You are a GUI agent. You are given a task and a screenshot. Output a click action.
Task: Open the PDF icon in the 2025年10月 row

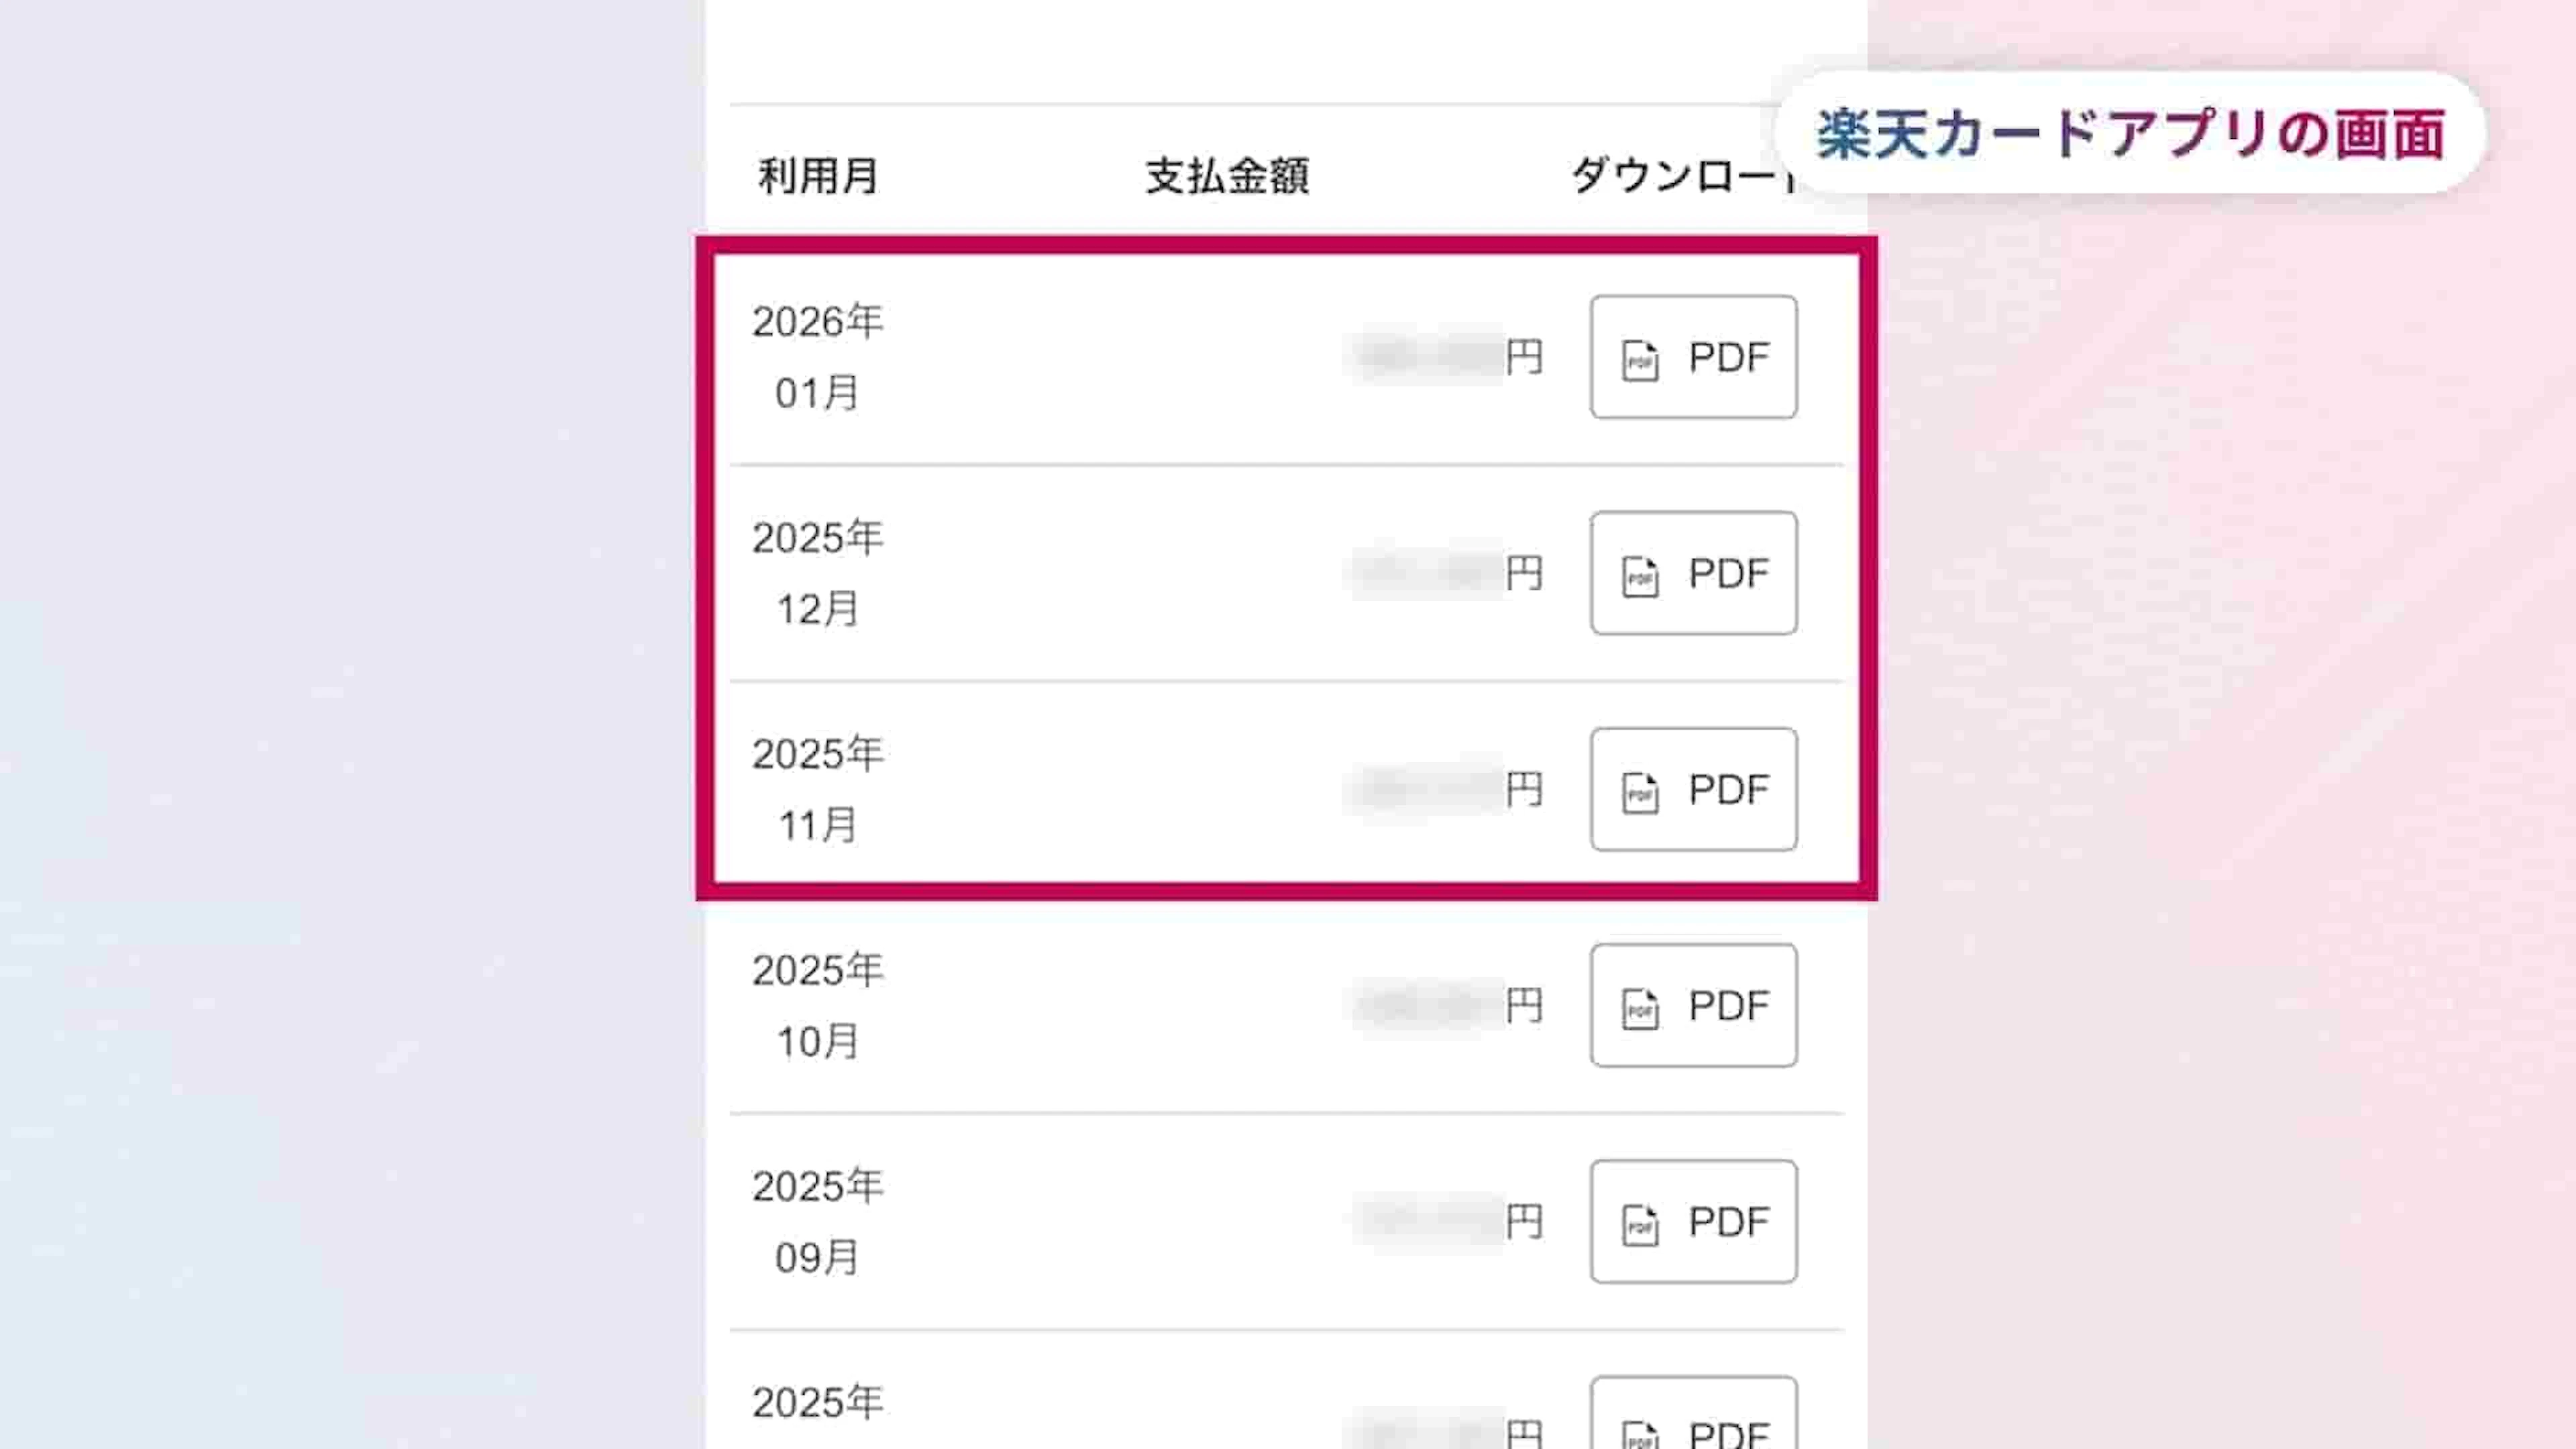coord(1640,1008)
